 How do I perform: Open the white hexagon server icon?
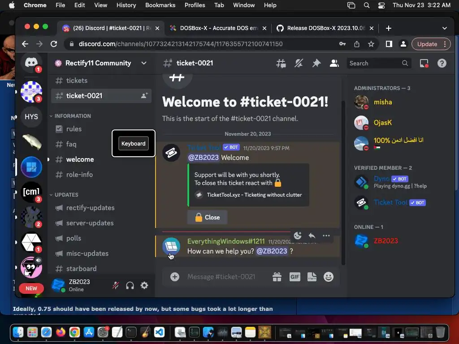[31, 242]
